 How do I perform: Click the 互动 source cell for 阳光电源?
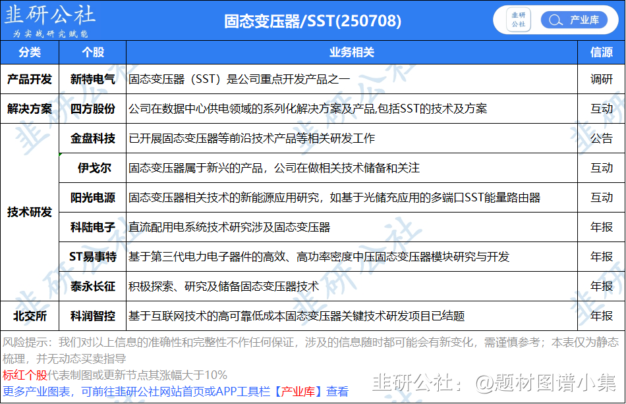(601, 197)
